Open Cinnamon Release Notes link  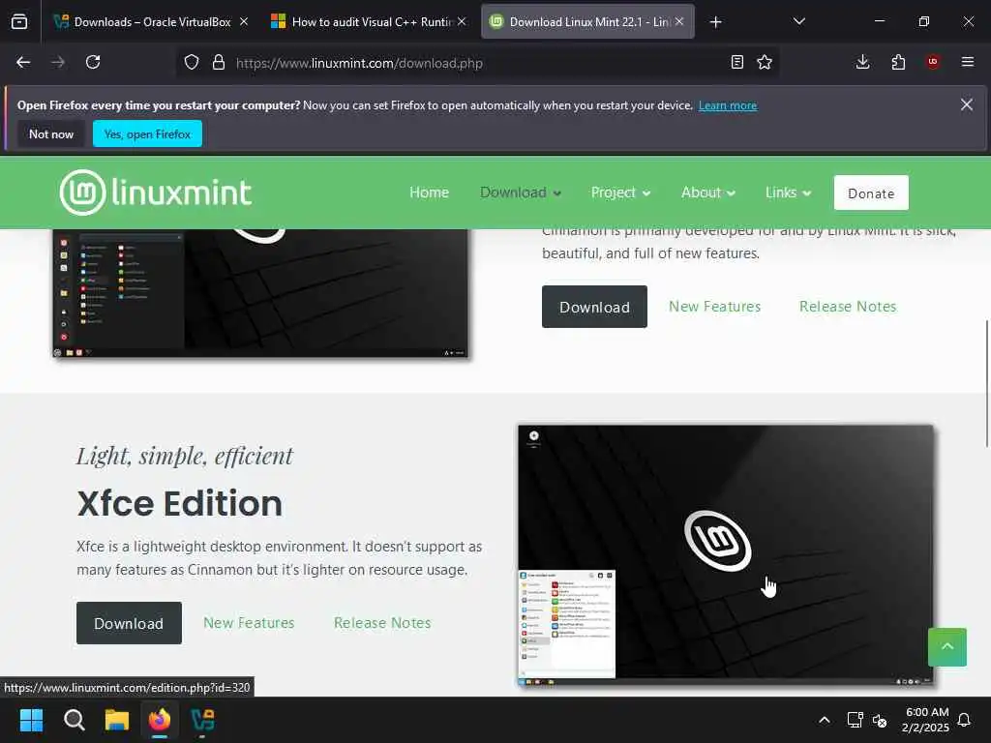pyautogui.click(x=848, y=307)
